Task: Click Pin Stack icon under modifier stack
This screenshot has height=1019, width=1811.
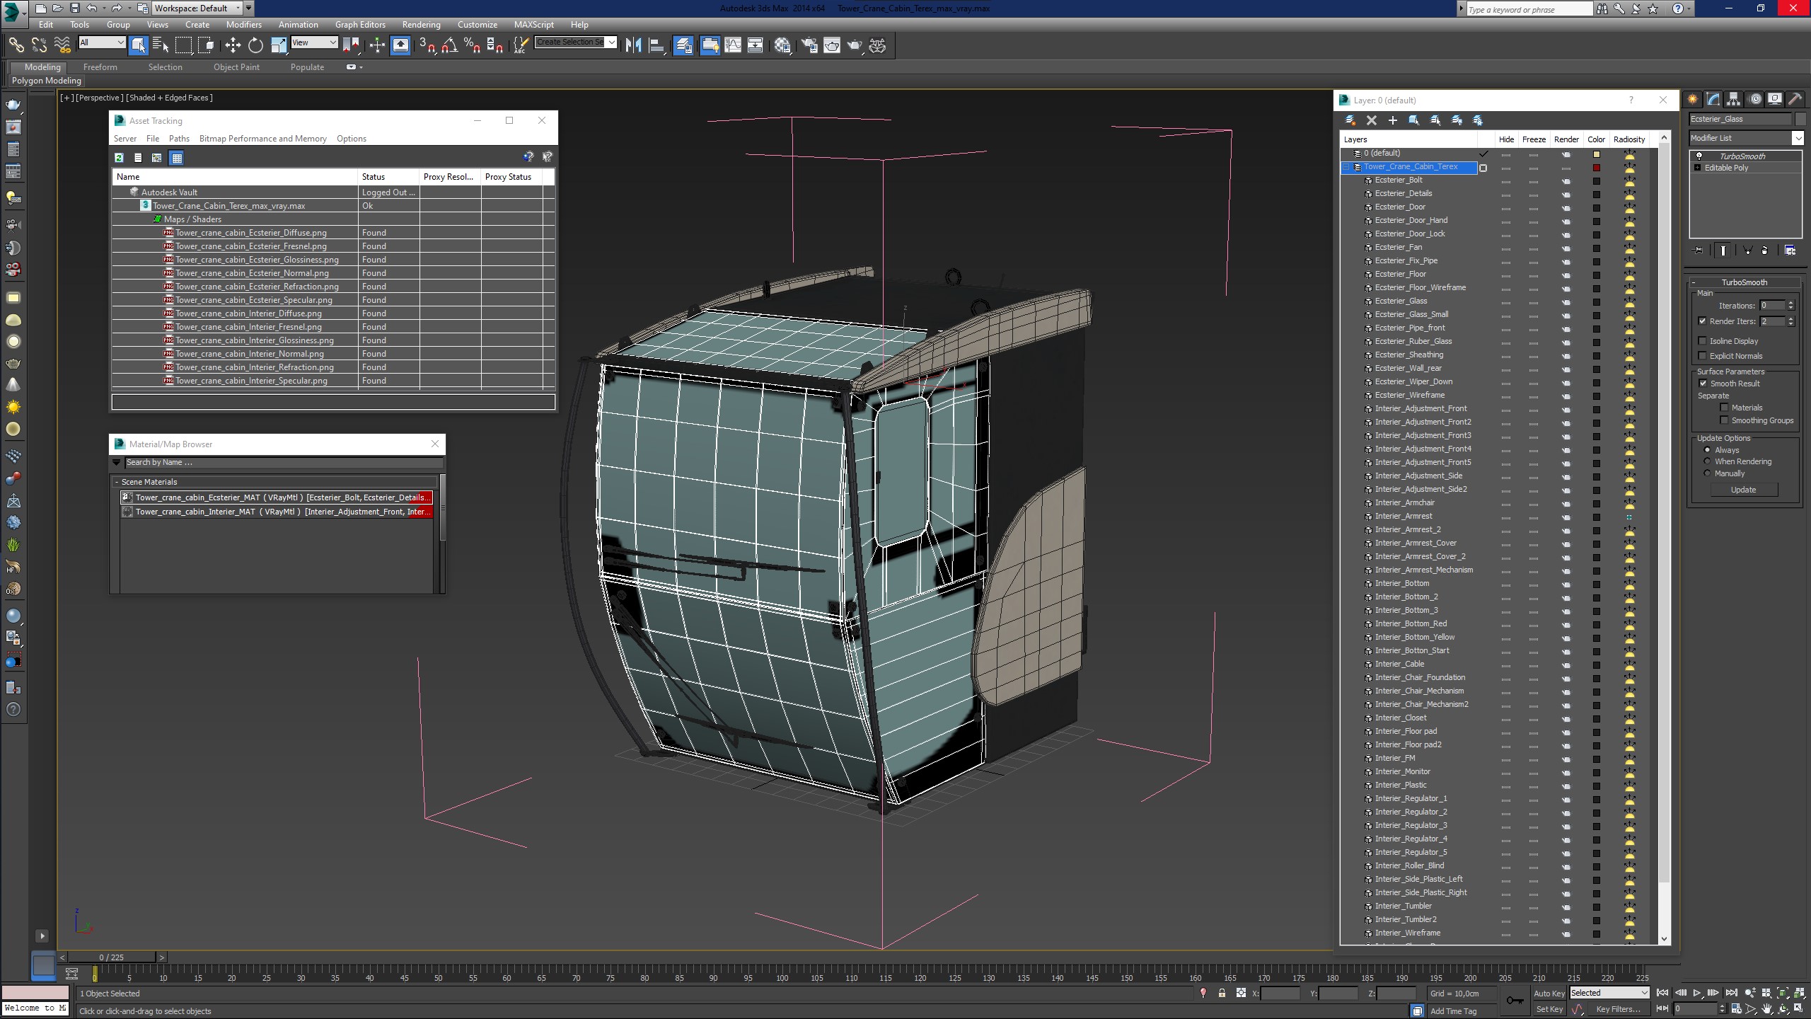Action: click(1698, 251)
